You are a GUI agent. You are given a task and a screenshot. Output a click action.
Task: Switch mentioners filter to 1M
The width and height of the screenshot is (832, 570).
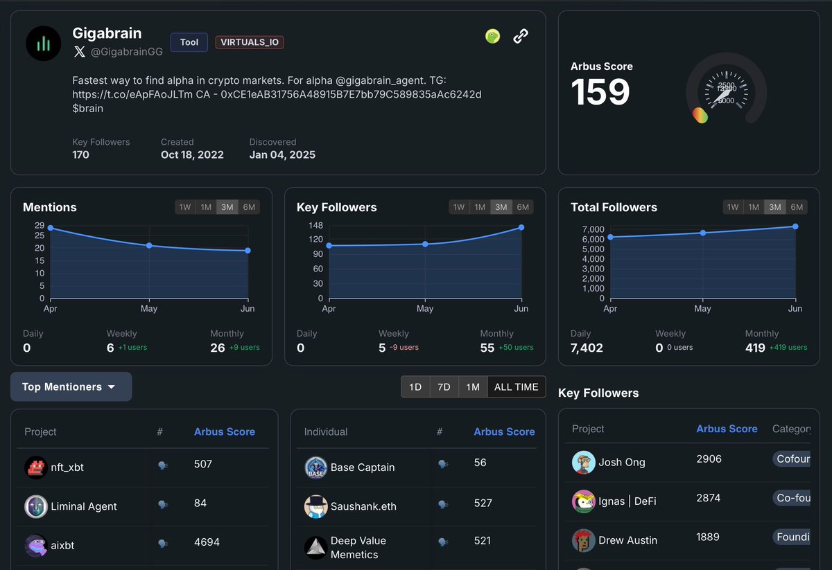coord(473,387)
